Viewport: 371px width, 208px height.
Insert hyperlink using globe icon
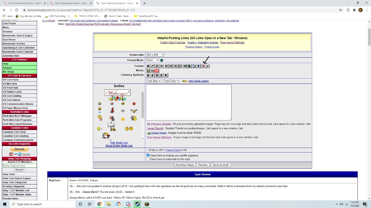click(x=190, y=66)
